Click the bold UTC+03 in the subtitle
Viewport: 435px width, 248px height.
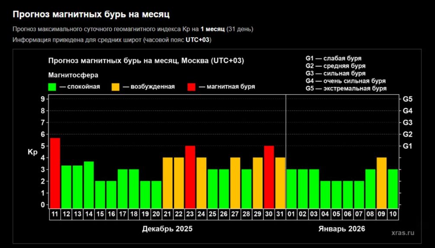pyautogui.click(x=197, y=40)
